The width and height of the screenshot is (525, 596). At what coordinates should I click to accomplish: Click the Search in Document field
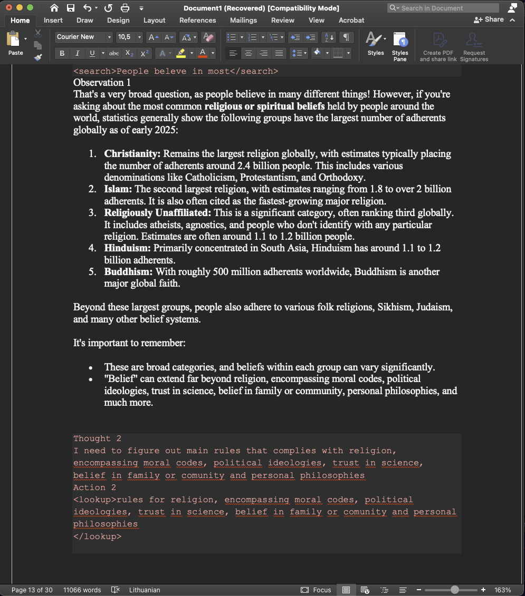click(x=443, y=8)
